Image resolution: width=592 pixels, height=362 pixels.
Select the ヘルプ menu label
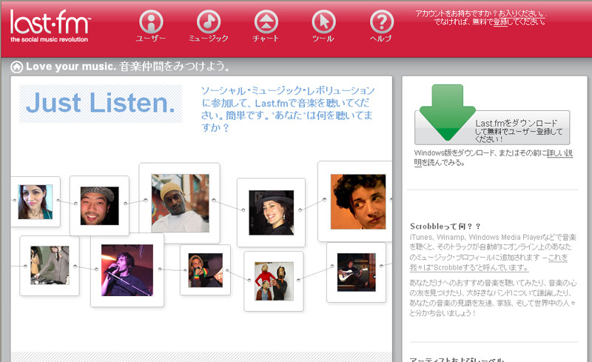click(x=381, y=38)
